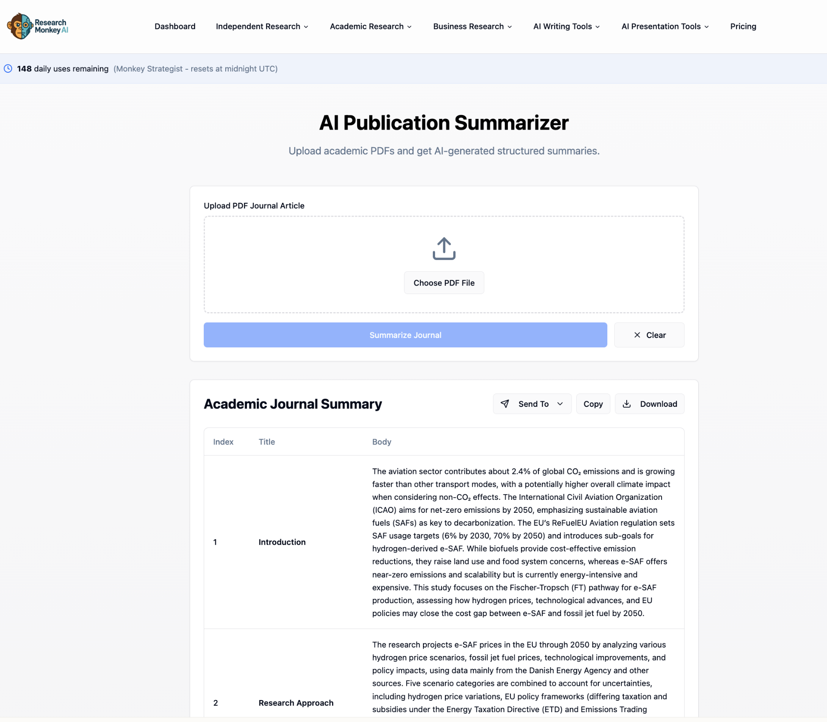
Task: Open the Pricing page
Action: (743, 26)
